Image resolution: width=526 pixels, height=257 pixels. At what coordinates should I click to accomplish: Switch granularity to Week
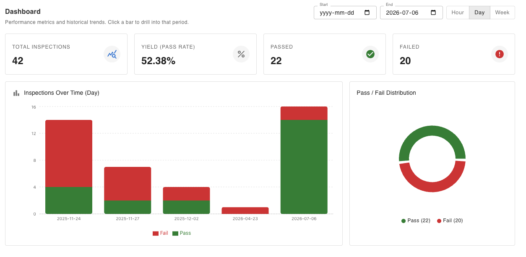[x=502, y=13]
